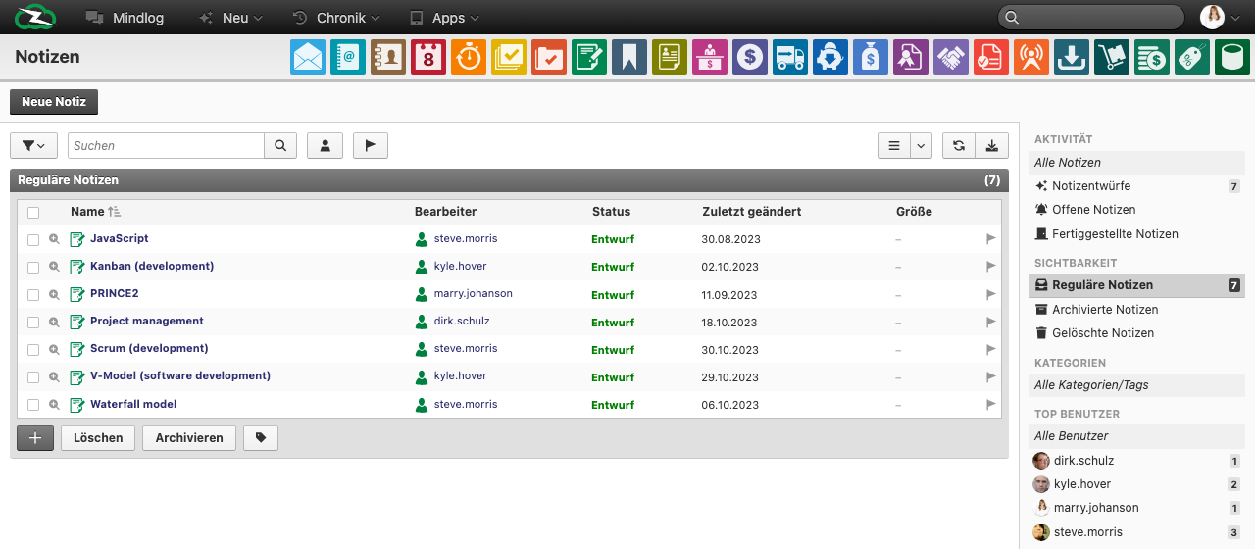This screenshot has width=1255, height=549.
Task: Open the green notes pencil app icon
Action: (x=589, y=57)
